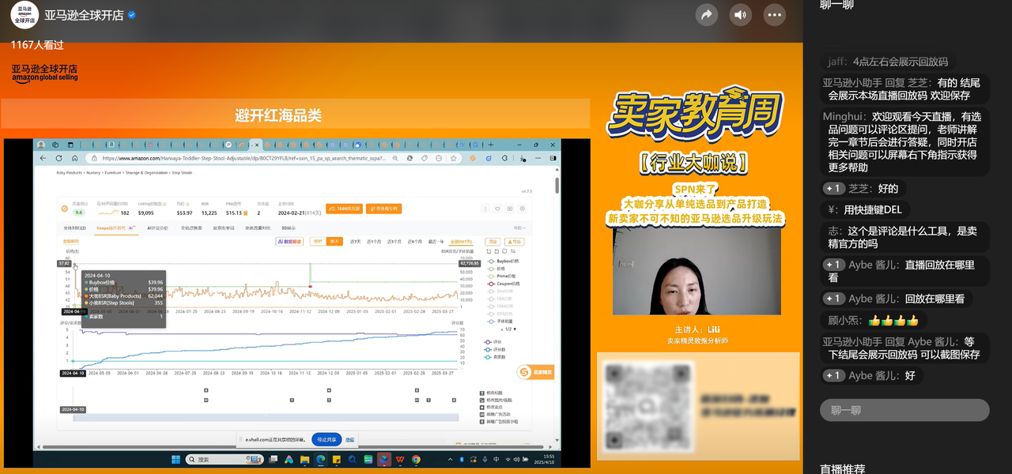Enable the greyed FBM价格 legend series
This screenshot has width=1012, height=474.
[x=500, y=305]
